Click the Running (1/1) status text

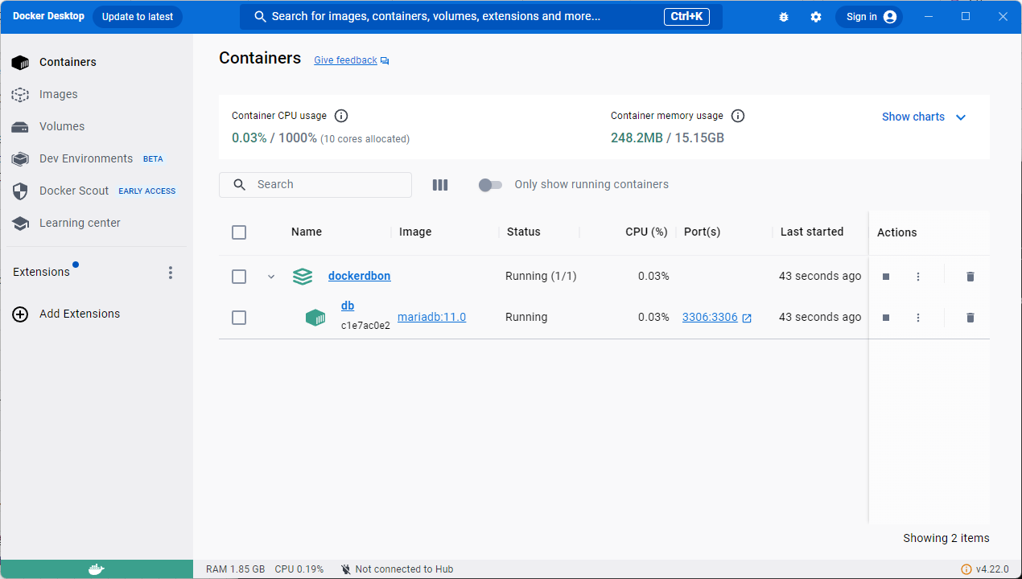point(541,276)
